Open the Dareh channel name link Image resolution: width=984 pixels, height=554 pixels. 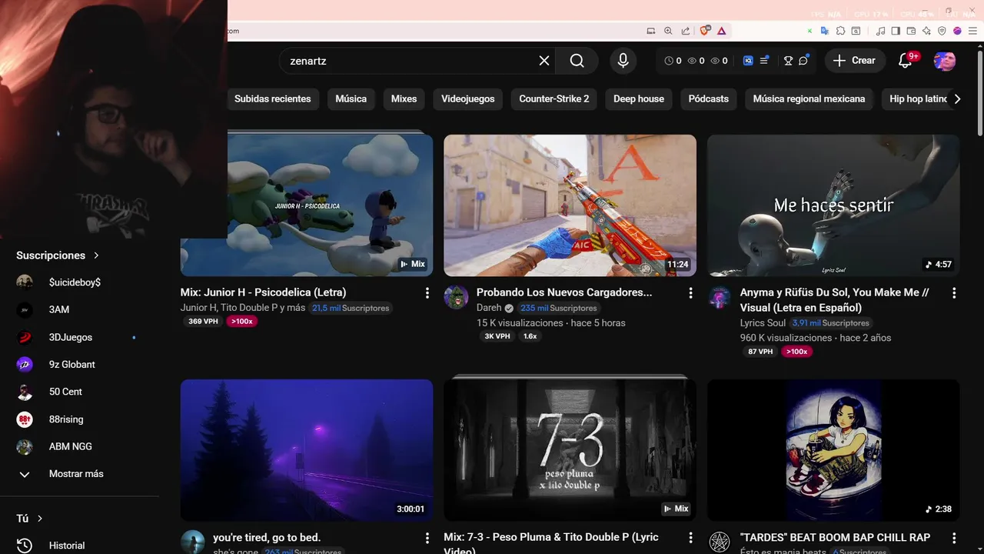pyautogui.click(x=489, y=308)
